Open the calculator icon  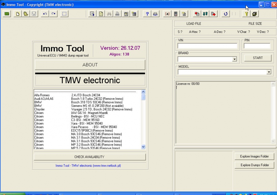(x=176, y=14)
